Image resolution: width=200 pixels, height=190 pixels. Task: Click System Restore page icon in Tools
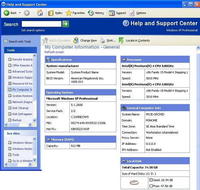click(x=10, y=95)
